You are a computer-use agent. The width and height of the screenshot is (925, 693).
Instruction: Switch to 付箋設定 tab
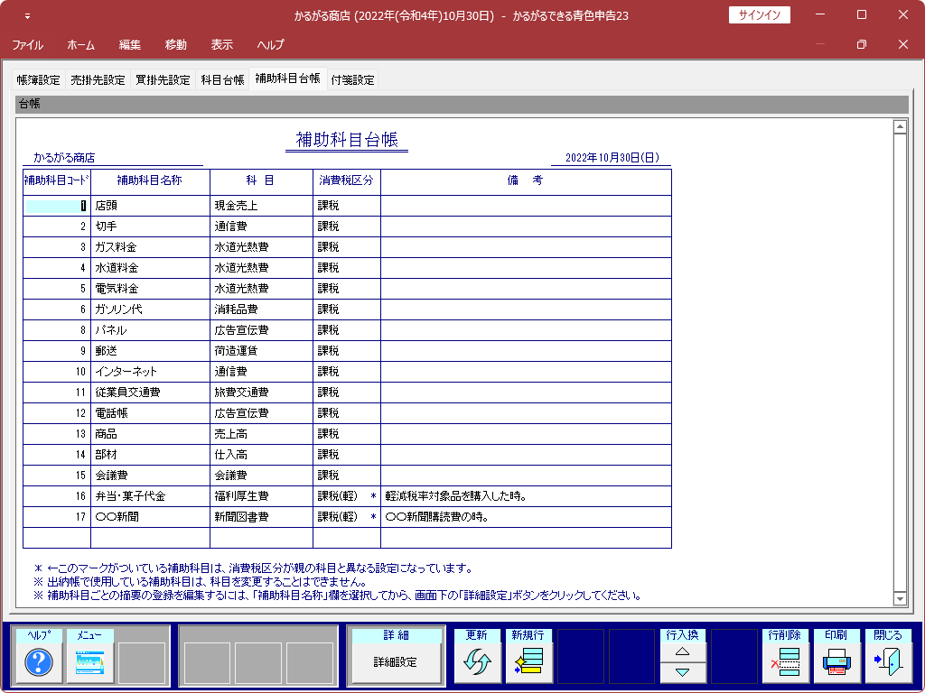pos(353,80)
